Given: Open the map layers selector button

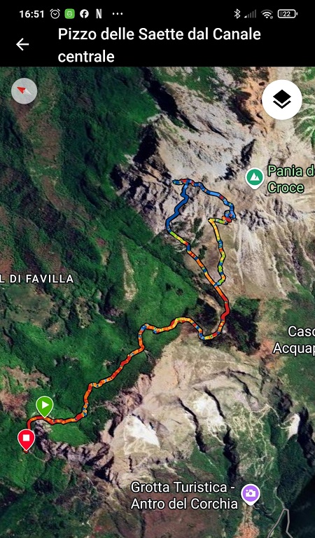Looking at the screenshot, I should (282, 99).
